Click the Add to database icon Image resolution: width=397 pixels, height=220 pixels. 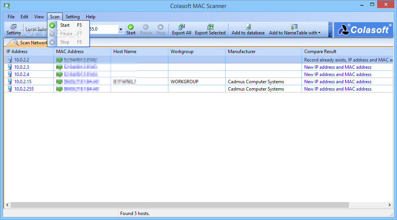coord(248,27)
